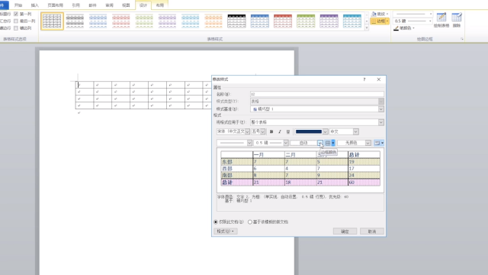The width and height of the screenshot is (488, 275).
Task: Click the dark blue font color swatch
Action: 308,131
